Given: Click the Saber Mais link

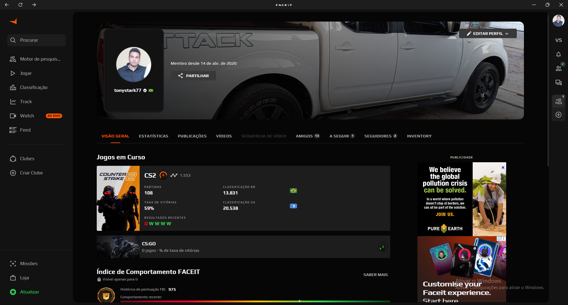Looking at the screenshot, I should pos(375,275).
